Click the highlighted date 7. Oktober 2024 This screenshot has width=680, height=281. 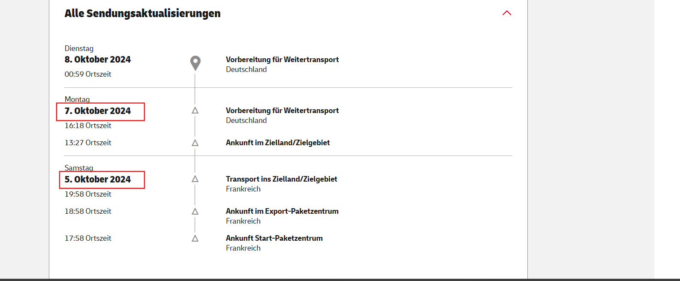click(98, 111)
